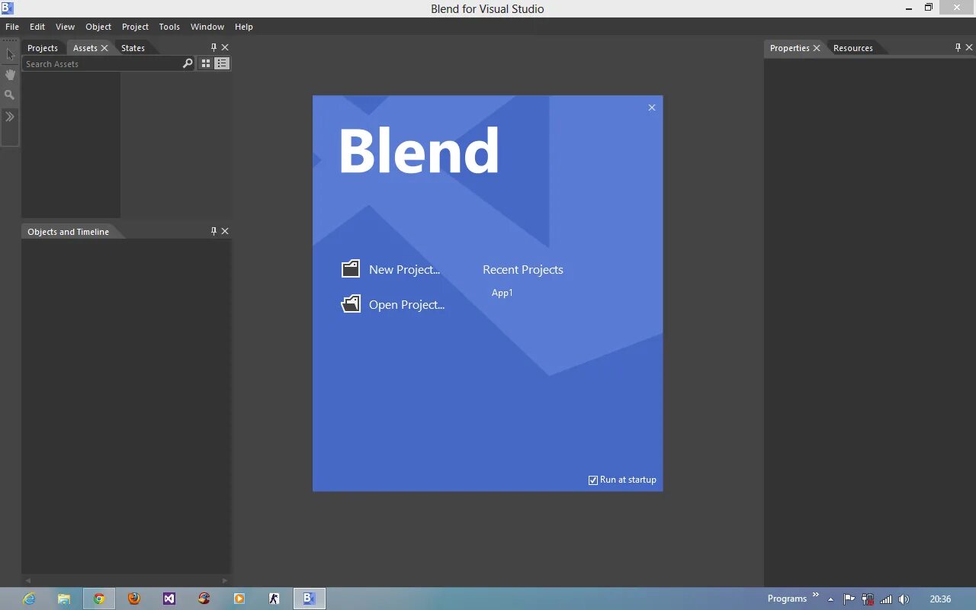Click the New Project folder icon
Viewport: 976px width, 610px height.
[351, 268]
